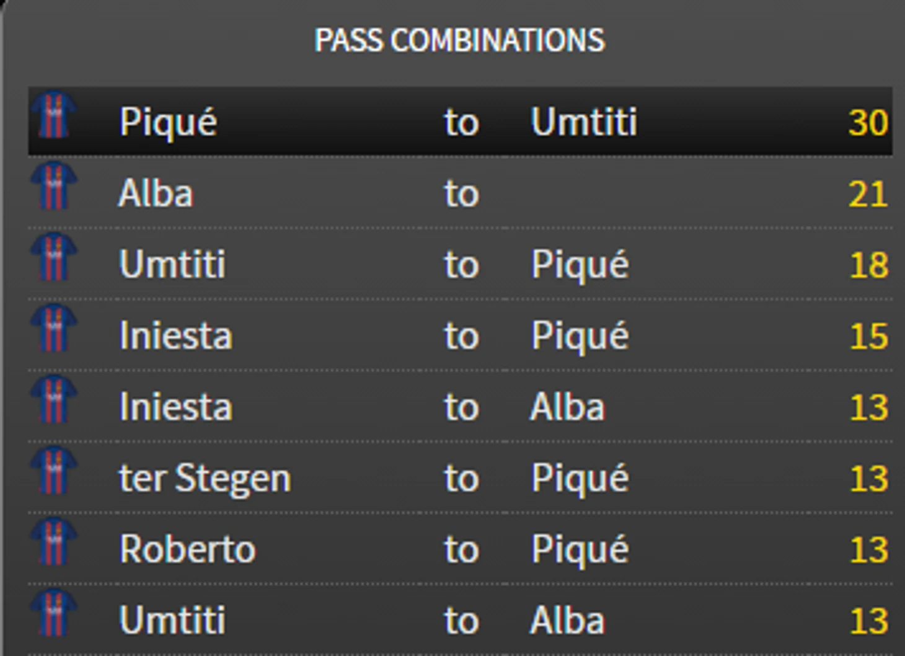Select passer Alba in the 21-pass row
905x656 pixels.
(156, 193)
